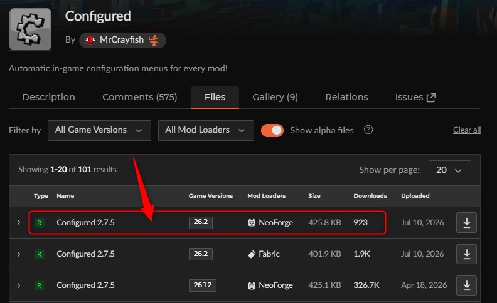The height and width of the screenshot is (303, 497).
Task: Open Configured 2.7.5 file for NeoForge 26.2
Action: 85,223
